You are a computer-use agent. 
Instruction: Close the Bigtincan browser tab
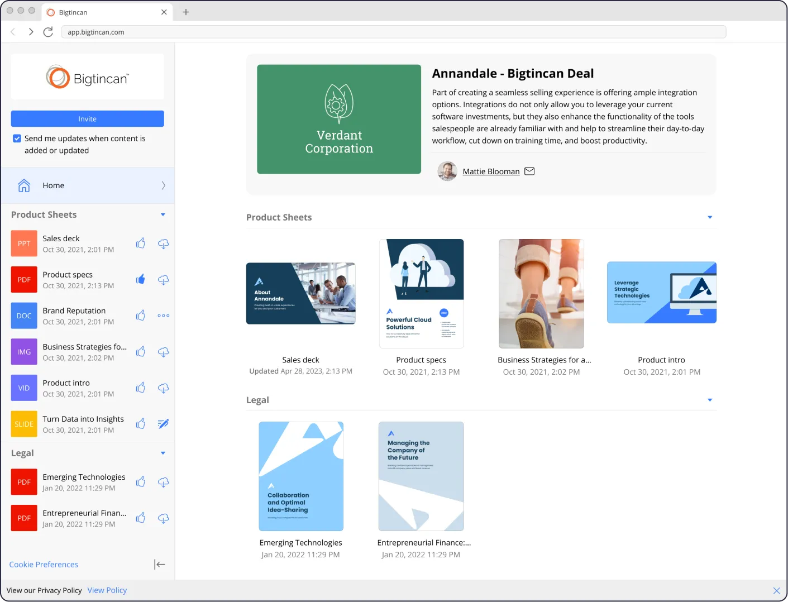tap(164, 12)
